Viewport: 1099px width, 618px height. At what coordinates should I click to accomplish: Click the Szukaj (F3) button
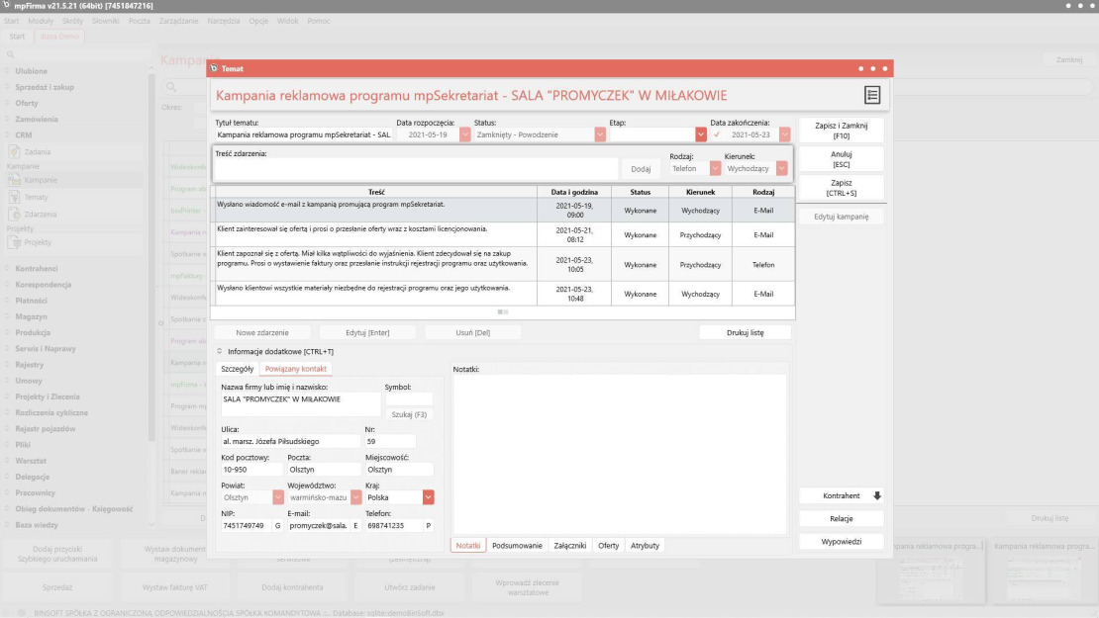[x=409, y=414]
